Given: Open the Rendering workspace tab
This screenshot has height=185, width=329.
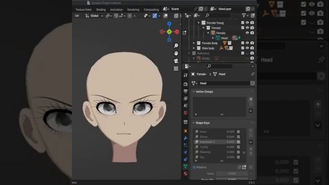Looking at the screenshot, I should [x=133, y=10].
